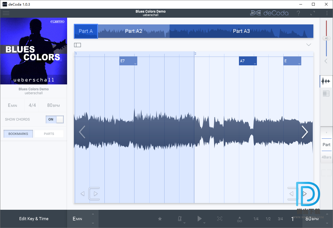The image size is (333, 228).
Task: Click EMIN key display in bottom bar
Action: (x=77, y=219)
